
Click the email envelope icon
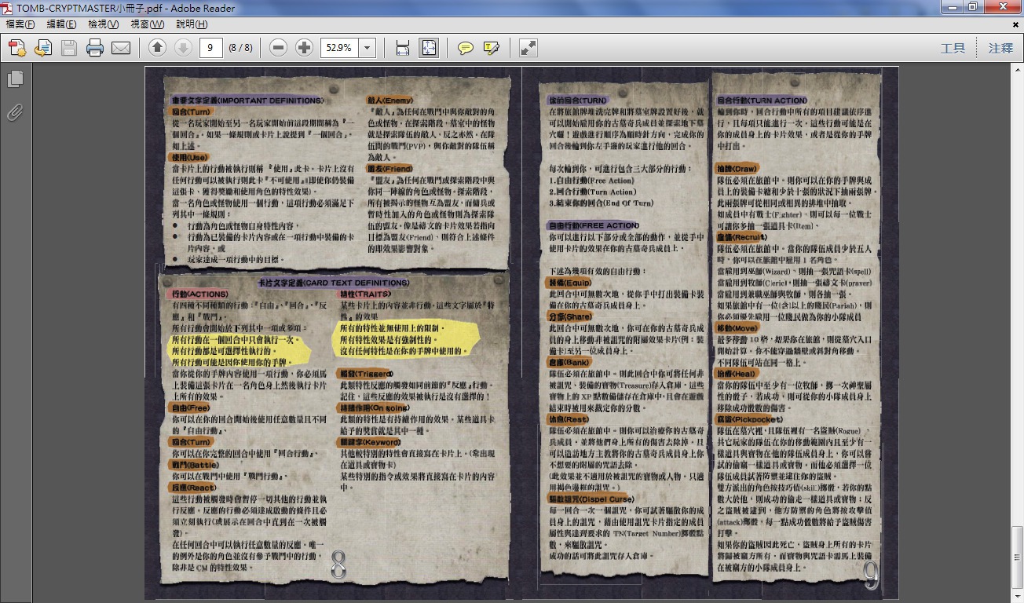121,48
